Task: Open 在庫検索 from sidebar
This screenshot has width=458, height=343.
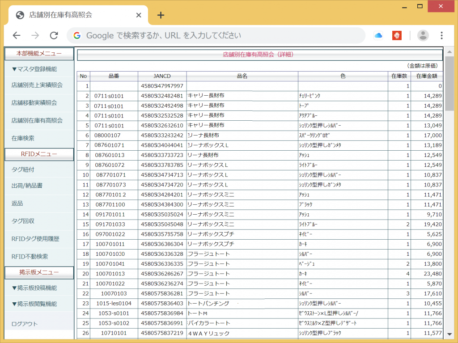Action: coord(23,138)
